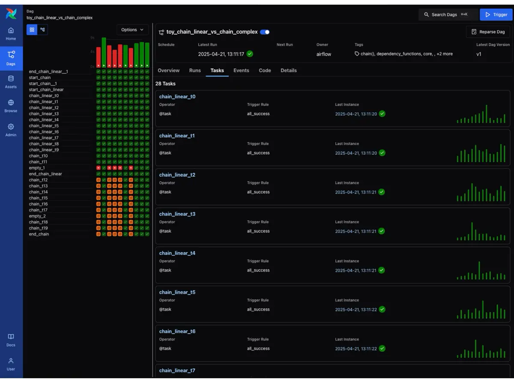
Task: Open the chain_linear_t2 task details
Action: [x=177, y=175]
